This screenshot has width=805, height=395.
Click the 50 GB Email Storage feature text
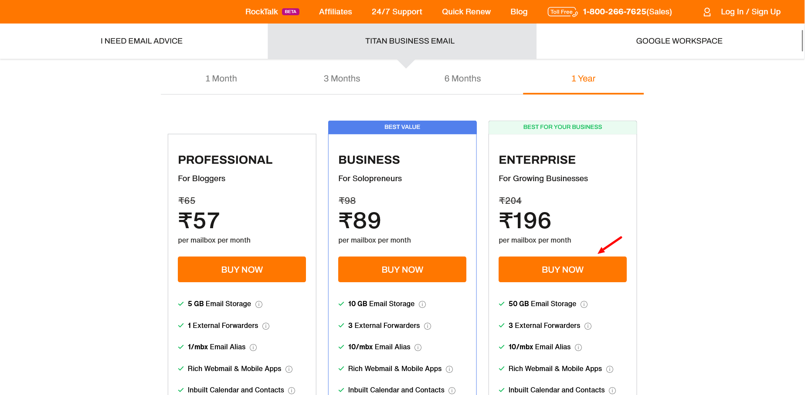542,304
